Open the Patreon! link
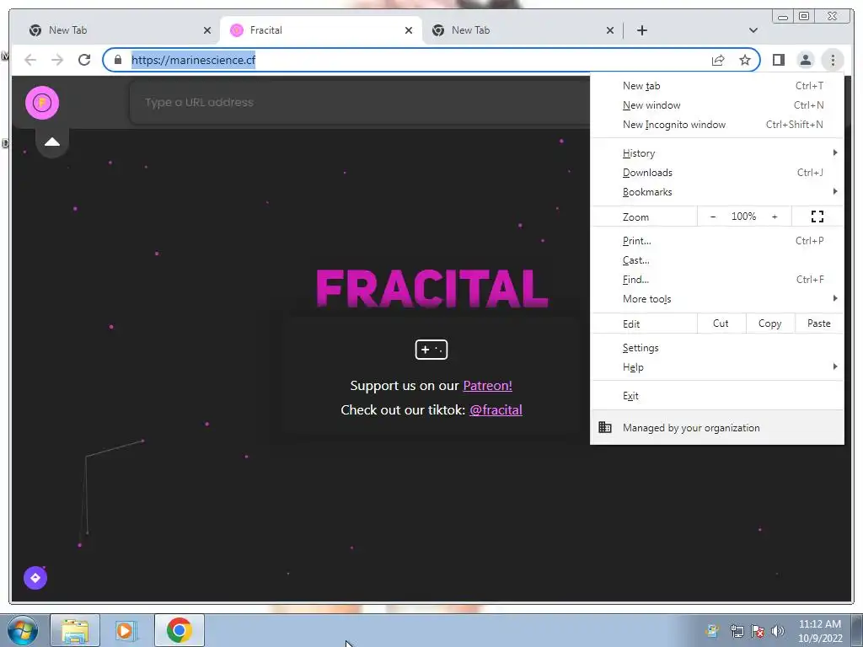The height and width of the screenshot is (647, 863). pos(488,386)
